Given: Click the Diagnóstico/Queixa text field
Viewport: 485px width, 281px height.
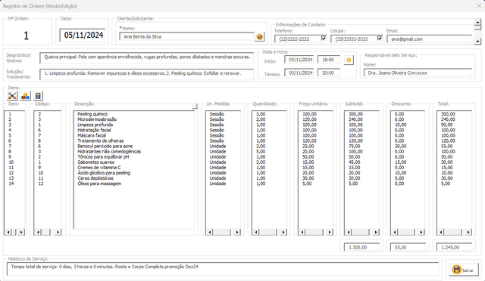Looking at the screenshot, I should coord(146,57).
